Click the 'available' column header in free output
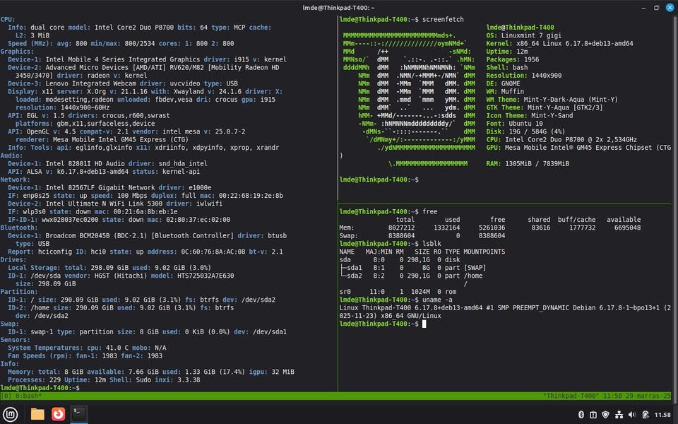 point(624,220)
